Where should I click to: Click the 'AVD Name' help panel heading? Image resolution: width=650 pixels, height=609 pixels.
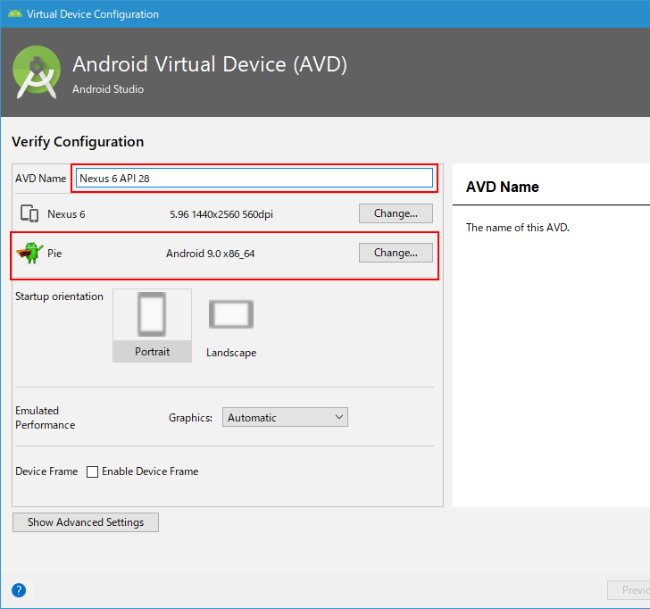[x=503, y=187]
